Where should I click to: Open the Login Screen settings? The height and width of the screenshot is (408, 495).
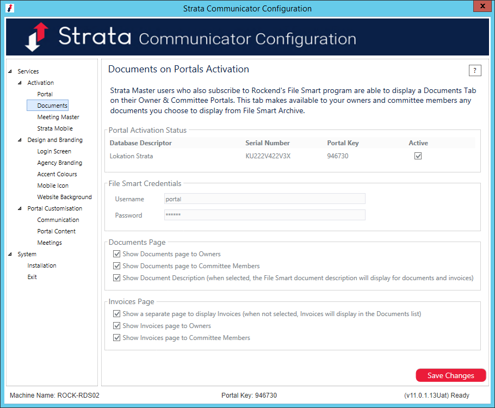[x=54, y=151]
